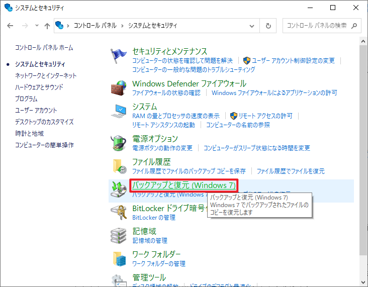Click the Backup and Restore drive icon
368x287 pixels.
pos(119,189)
